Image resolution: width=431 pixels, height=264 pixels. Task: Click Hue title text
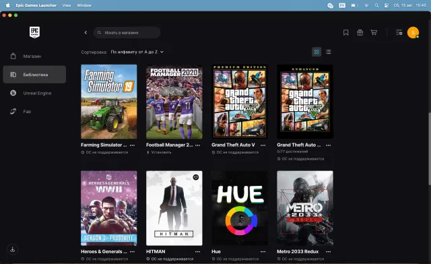216,252
